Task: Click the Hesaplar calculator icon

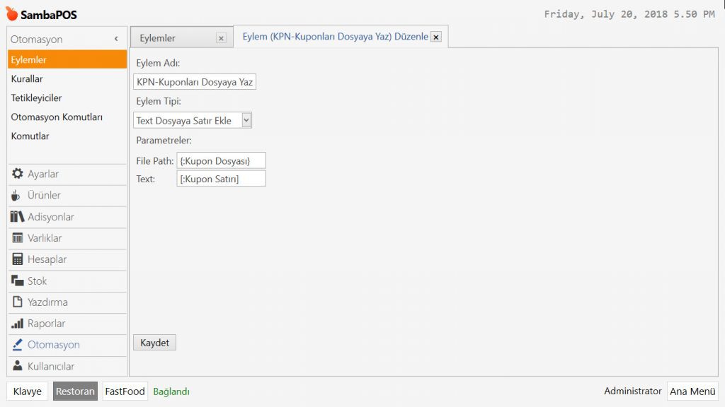Action: (x=18, y=259)
